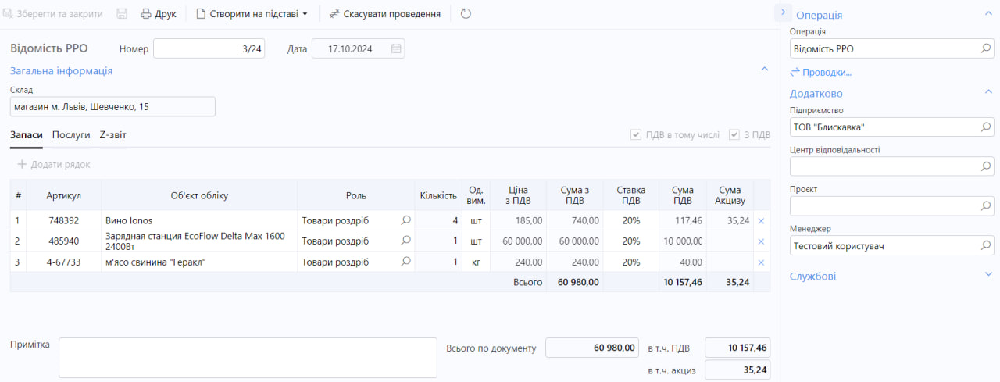Click the refresh icon in toolbar

point(466,14)
